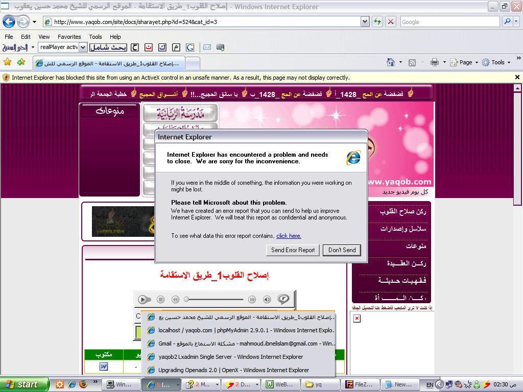Click the ActiveX blocked information bar message
Viewport: 523px width, 392px height.
tap(181, 78)
